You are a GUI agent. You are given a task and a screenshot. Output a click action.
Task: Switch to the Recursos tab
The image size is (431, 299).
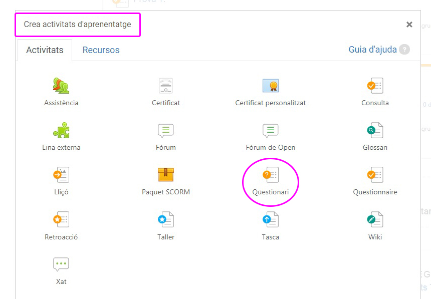click(101, 50)
